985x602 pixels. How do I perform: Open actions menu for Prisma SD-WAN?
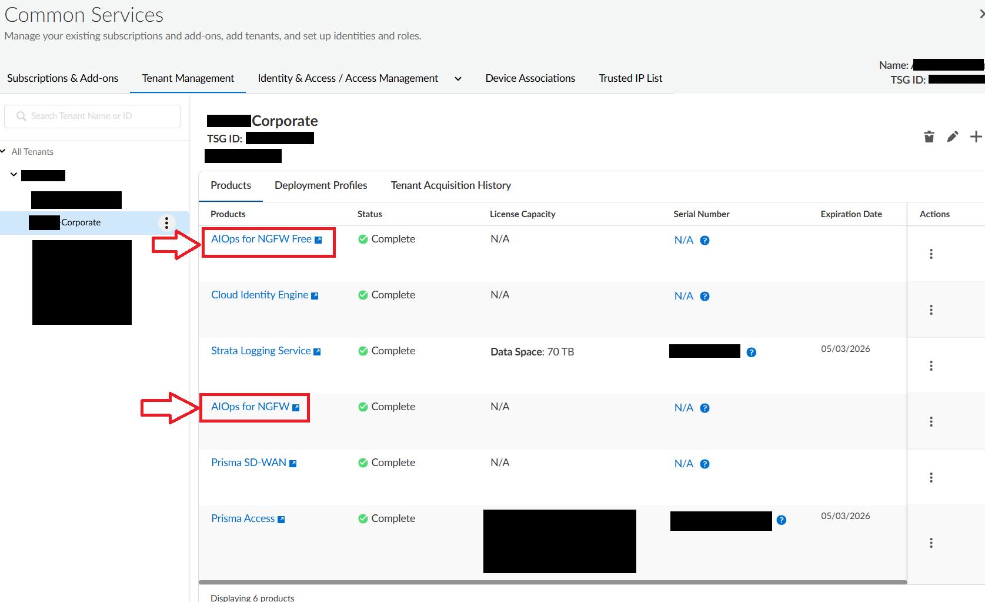[x=931, y=477]
